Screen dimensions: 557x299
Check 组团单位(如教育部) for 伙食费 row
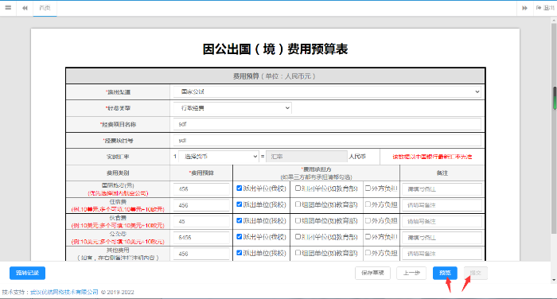pyautogui.click(x=298, y=220)
